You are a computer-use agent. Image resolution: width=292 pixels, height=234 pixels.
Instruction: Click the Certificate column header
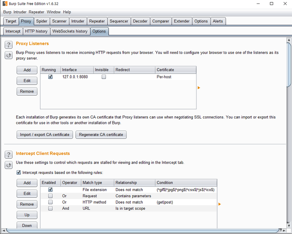[x=176, y=70]
